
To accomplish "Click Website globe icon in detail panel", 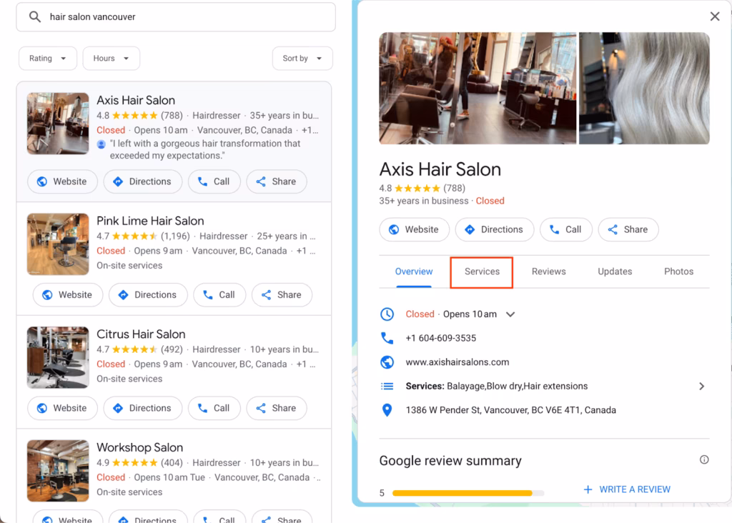I will pos(394,229).
